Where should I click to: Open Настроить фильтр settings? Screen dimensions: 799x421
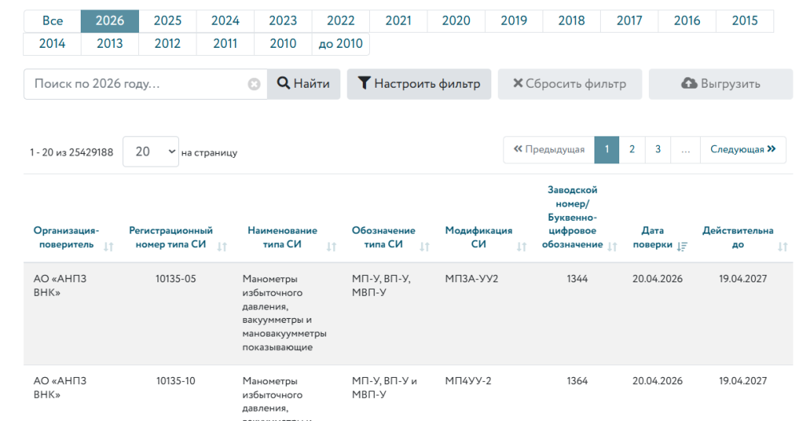(x=419, y=84)
